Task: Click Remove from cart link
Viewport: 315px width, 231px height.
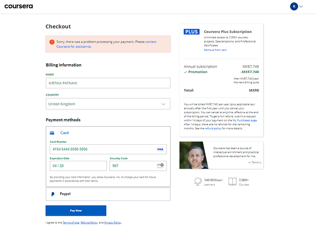Action: pos(215,50)
